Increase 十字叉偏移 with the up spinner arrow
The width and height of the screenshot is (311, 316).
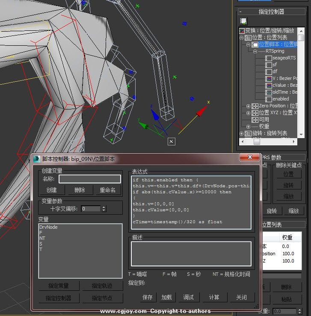[x=104, y=207]
